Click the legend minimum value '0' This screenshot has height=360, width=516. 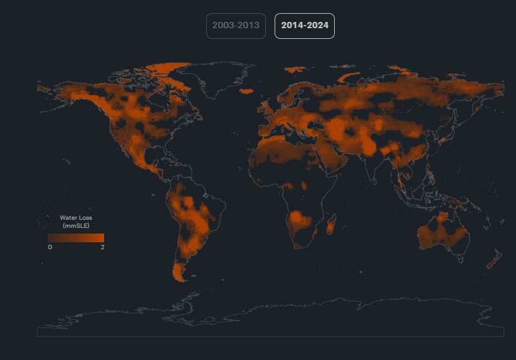tap(50, 247)
